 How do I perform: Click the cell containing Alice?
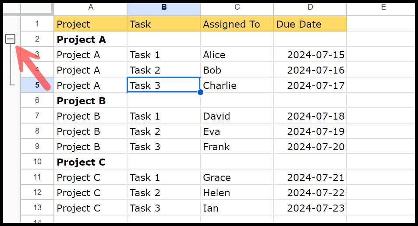[237, 55]
